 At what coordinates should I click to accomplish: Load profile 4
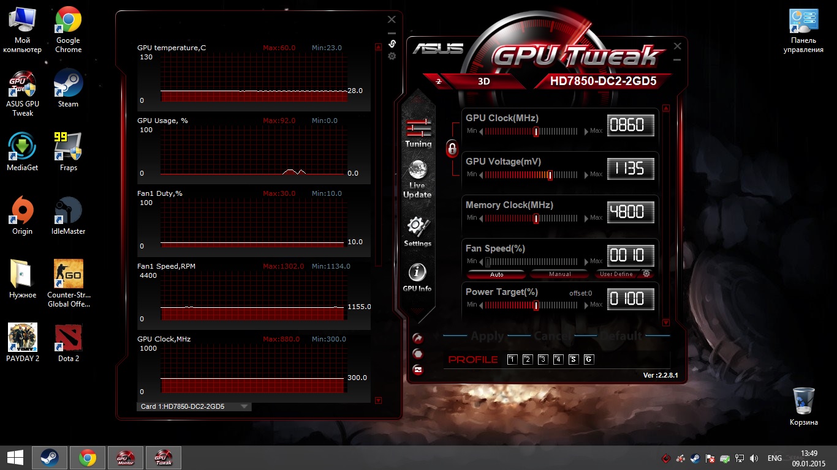click(558, 359)
